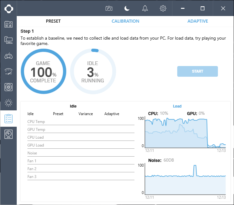The height and width of the screenshot is (205, 234).
Task: Click the Preset column header
Action: pyautogui.click(x=58, y=114)
